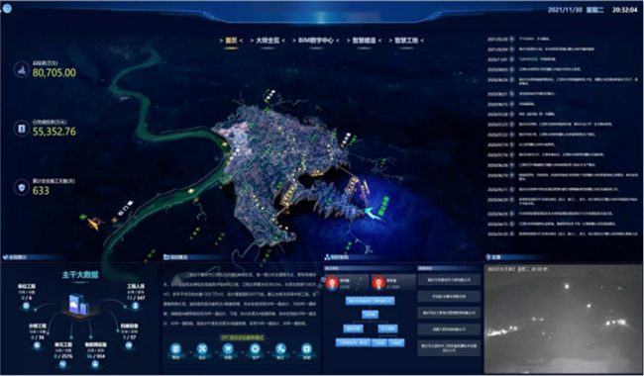Switch to the 大坝全览 tab
The width and height of the screenshot is (644, 376).
click(x=268, y=41)
